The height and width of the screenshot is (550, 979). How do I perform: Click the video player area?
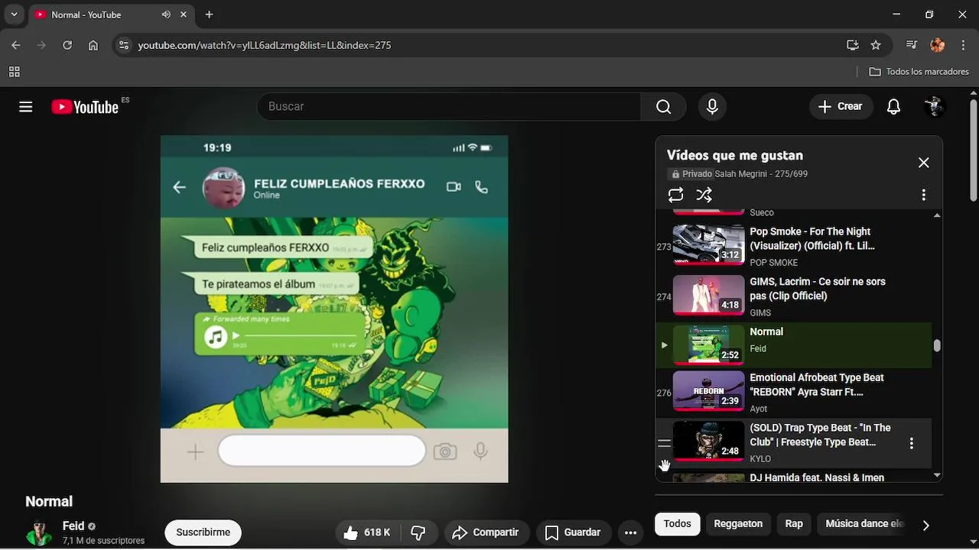(334, 309)
